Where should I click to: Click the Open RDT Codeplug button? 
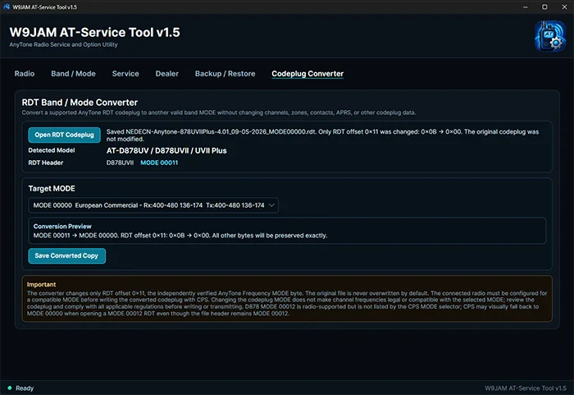pyautogui.click(x=65, y=135)
